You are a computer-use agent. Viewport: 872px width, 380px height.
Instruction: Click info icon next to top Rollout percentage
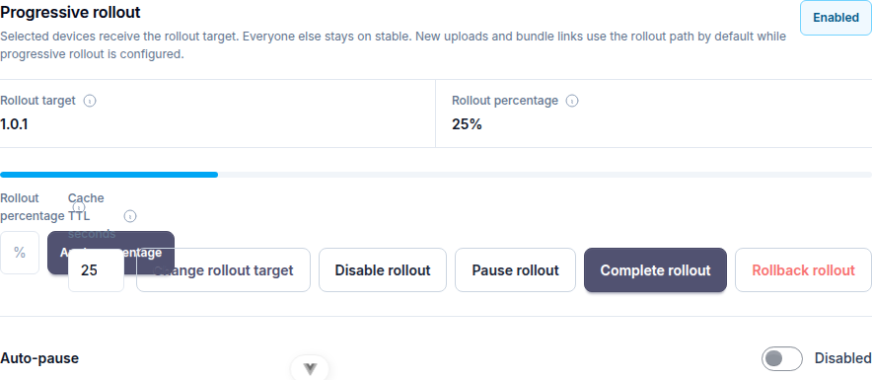572,101
